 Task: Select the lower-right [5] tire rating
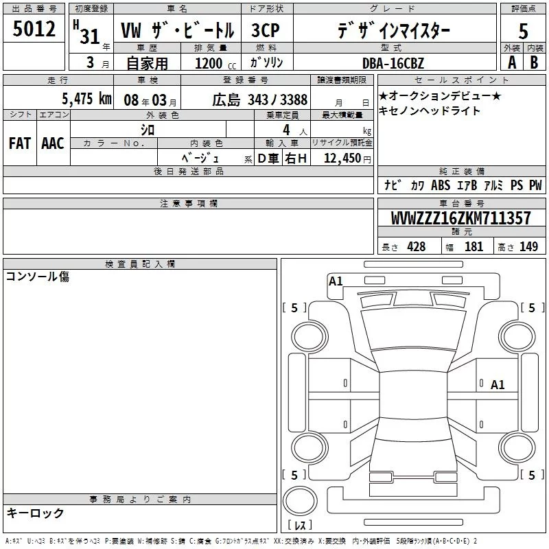point(532,475)
